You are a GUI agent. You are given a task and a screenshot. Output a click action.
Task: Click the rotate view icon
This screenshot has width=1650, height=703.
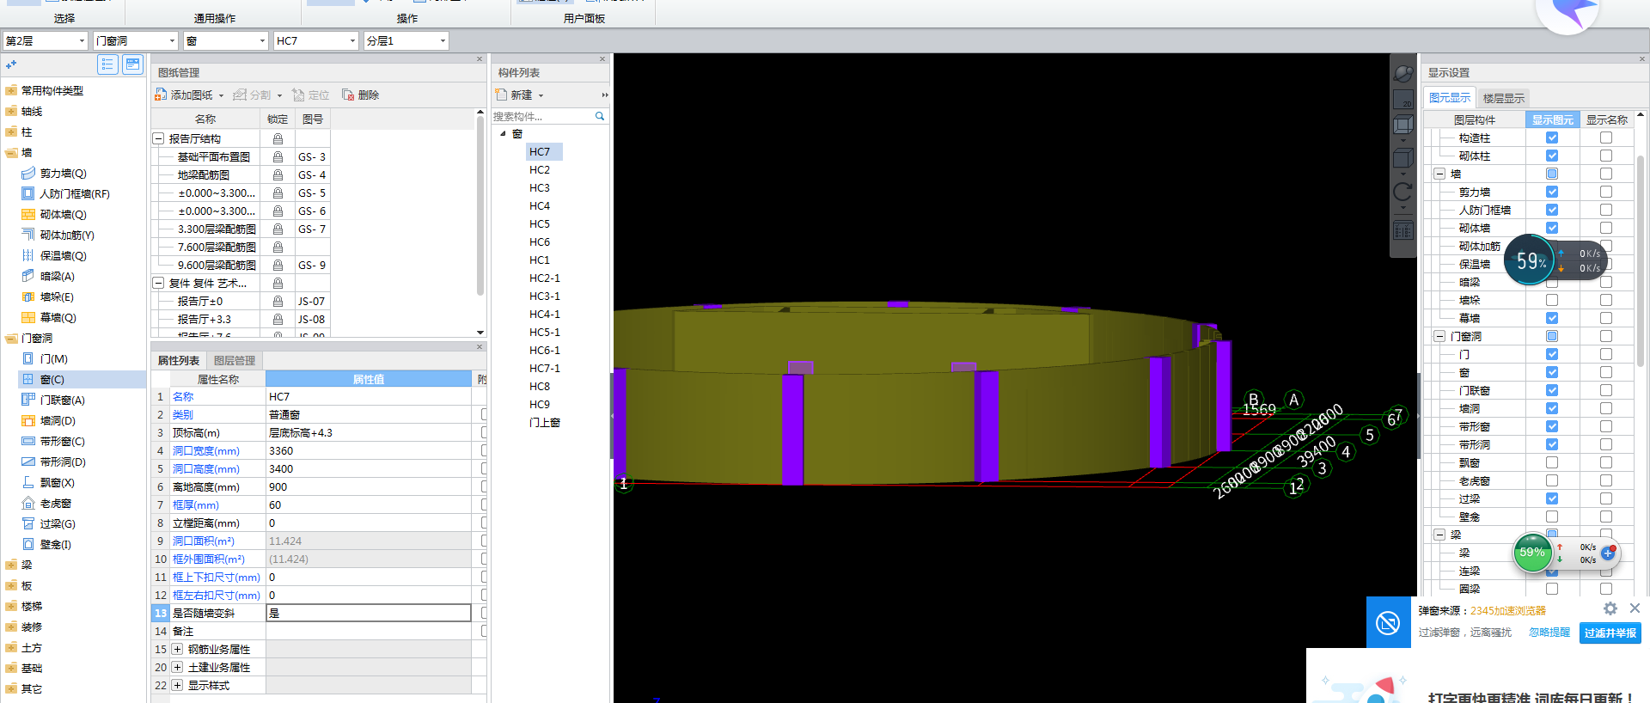pos(1402,192)
